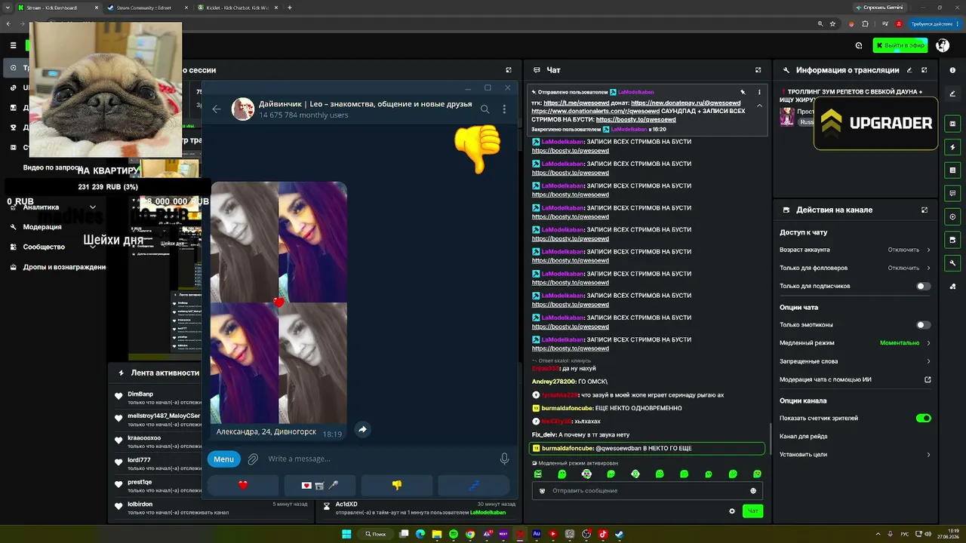The image size is (966, 543).
Task: Open Установить цели settings
Action: (x=855, y=455)
